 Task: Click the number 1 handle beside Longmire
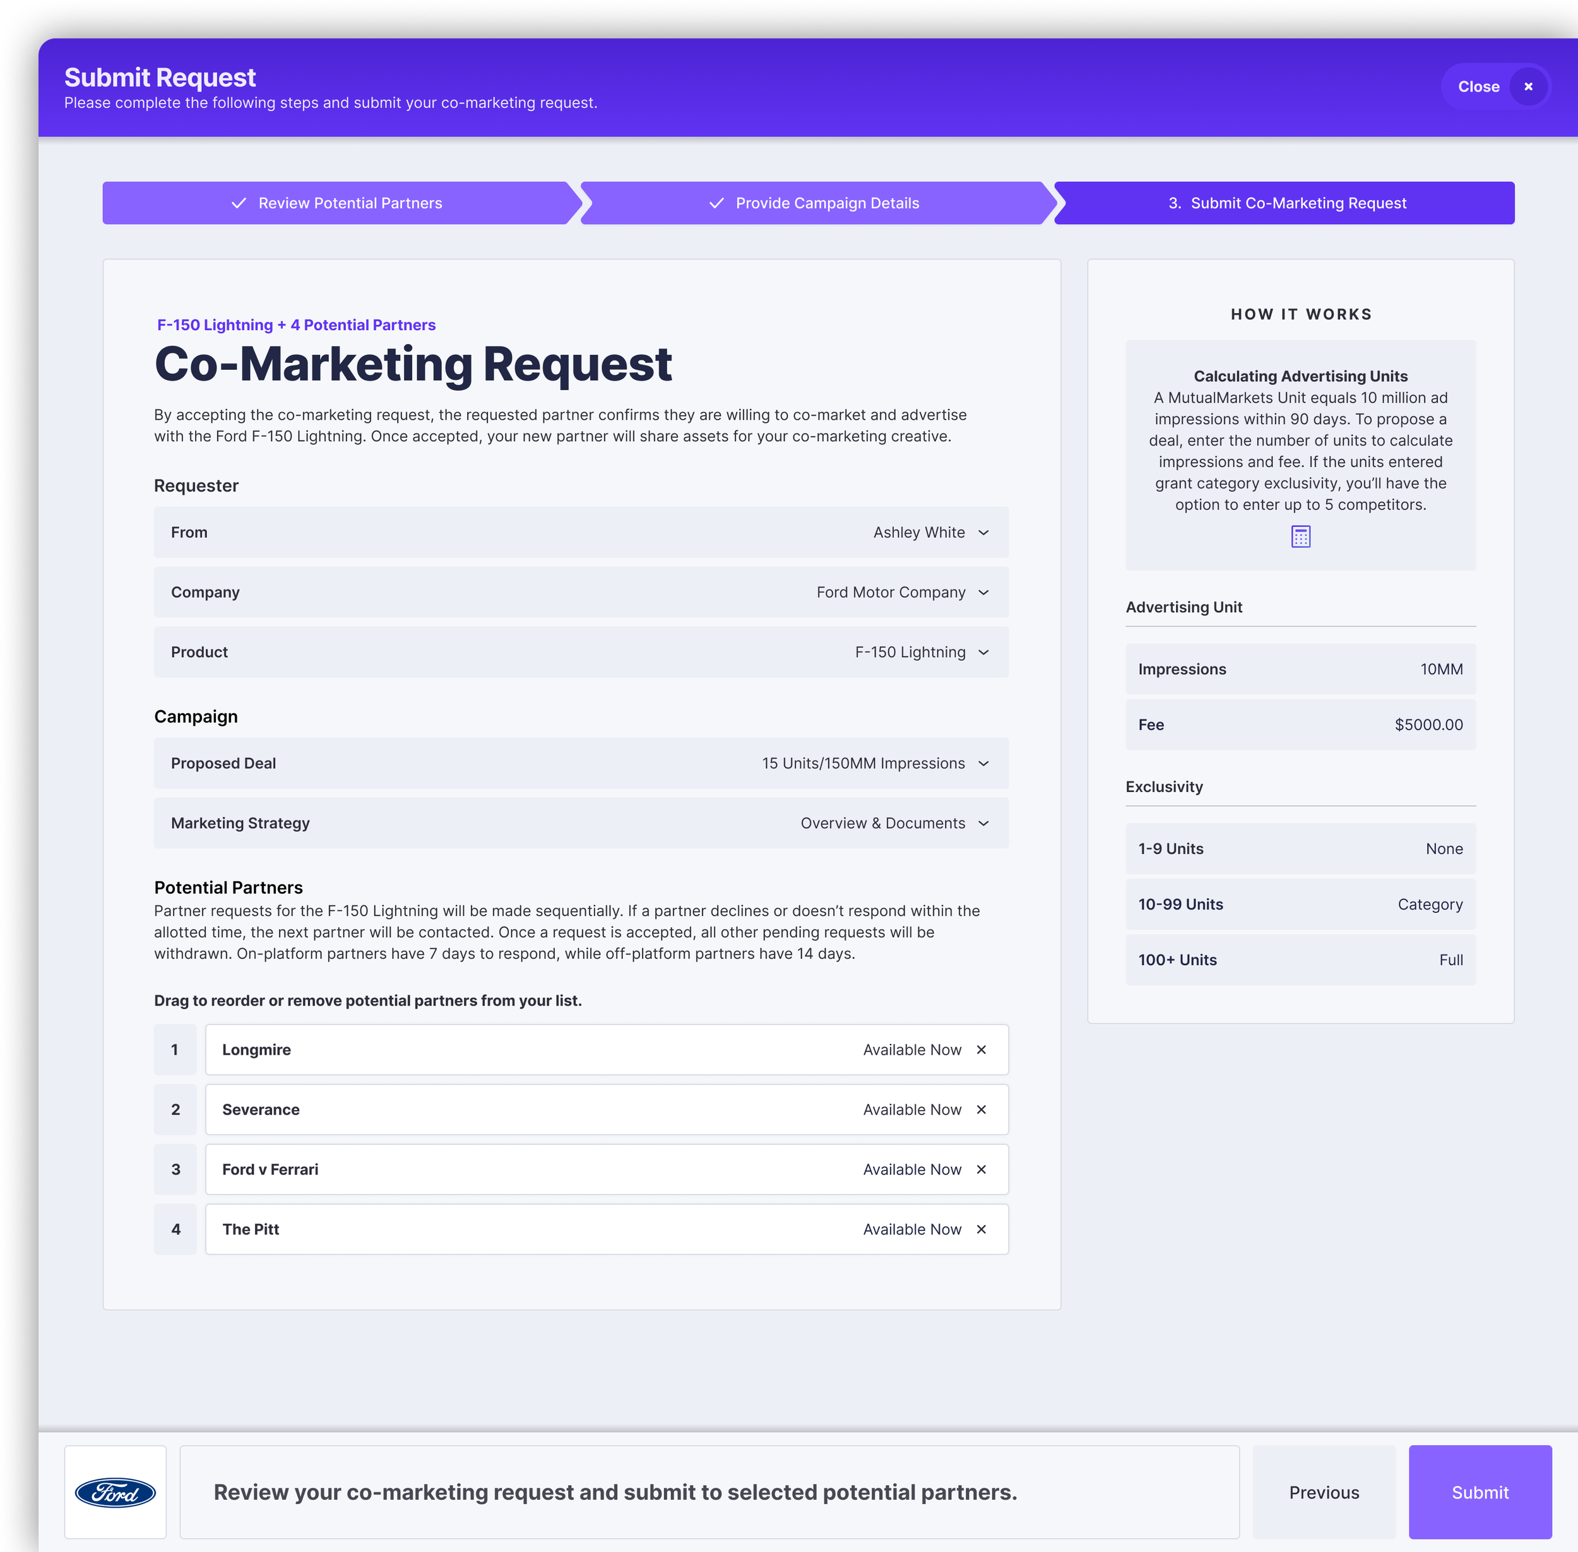tap(175, 1050)
